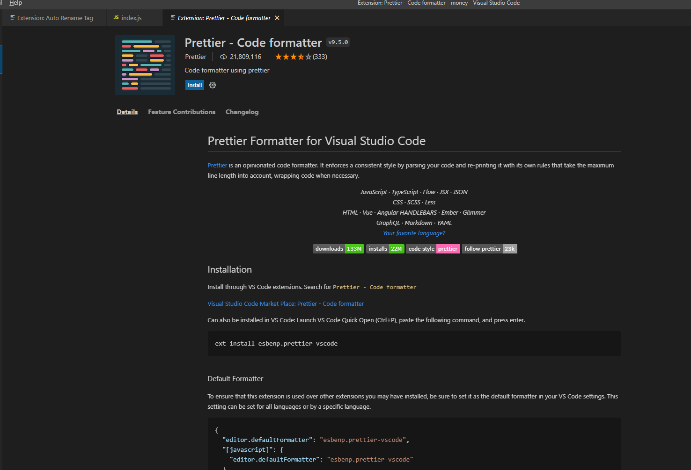Click the Default Formatter heading
The height and width of the screenshot is (470, 691).
pos(235,379)
